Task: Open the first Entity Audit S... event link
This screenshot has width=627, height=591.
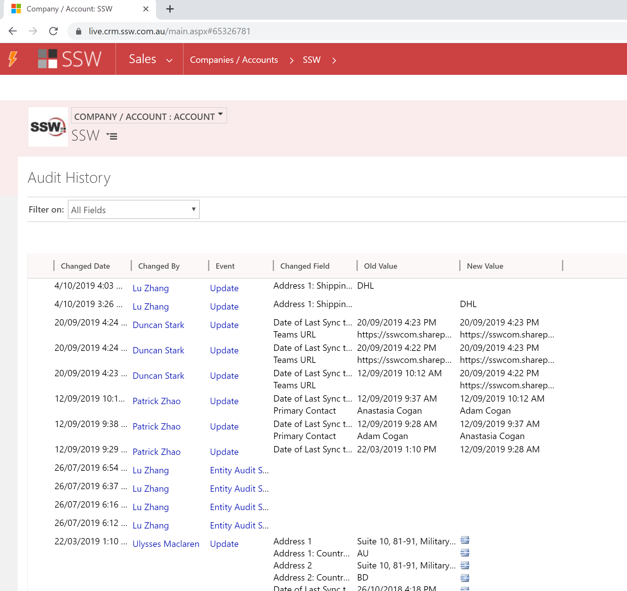Action: click(239, 470)
